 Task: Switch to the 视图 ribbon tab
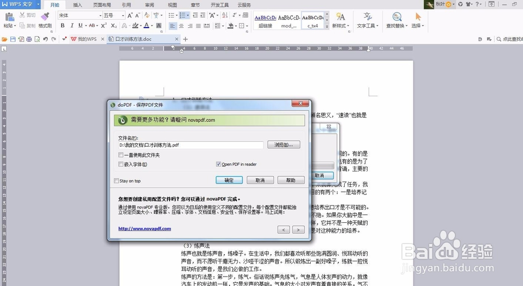tap(173, 5)
